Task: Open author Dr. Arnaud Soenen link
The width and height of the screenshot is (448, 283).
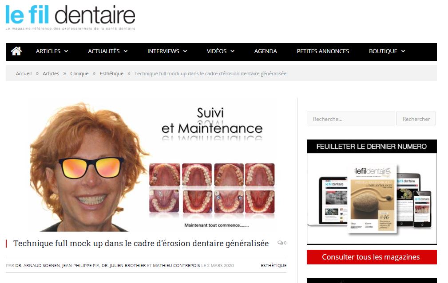Action: click(x=37, y=266)
